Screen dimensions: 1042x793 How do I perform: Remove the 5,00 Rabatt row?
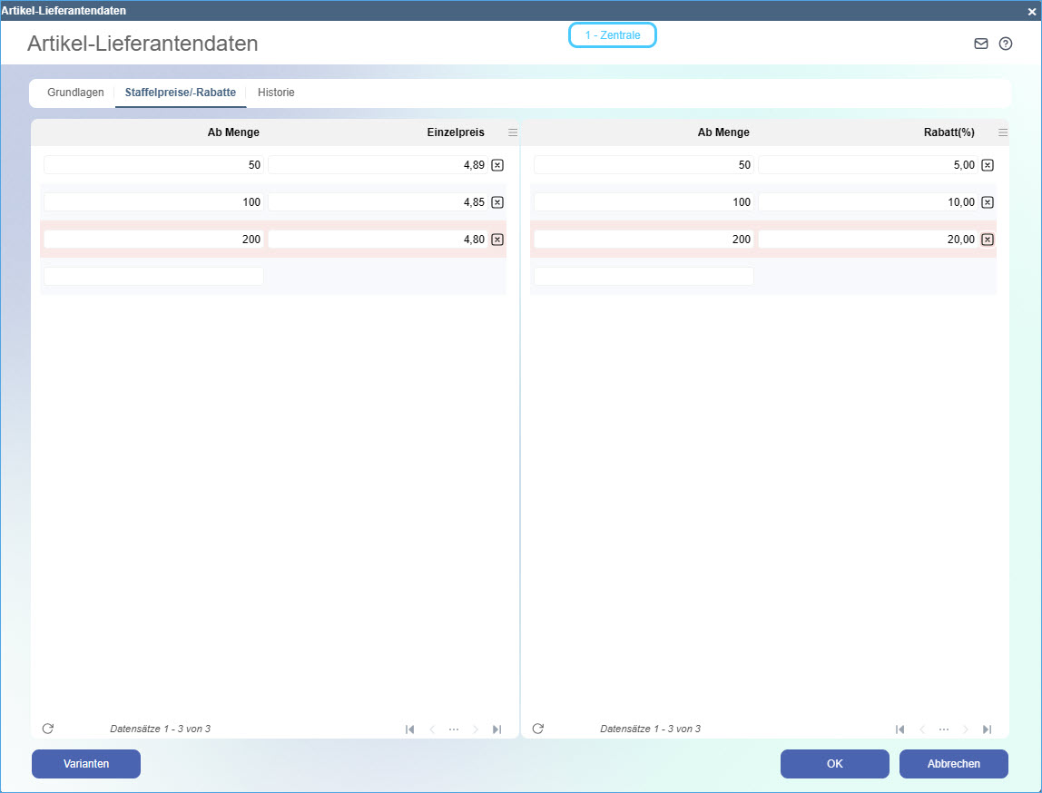(988, 165)
